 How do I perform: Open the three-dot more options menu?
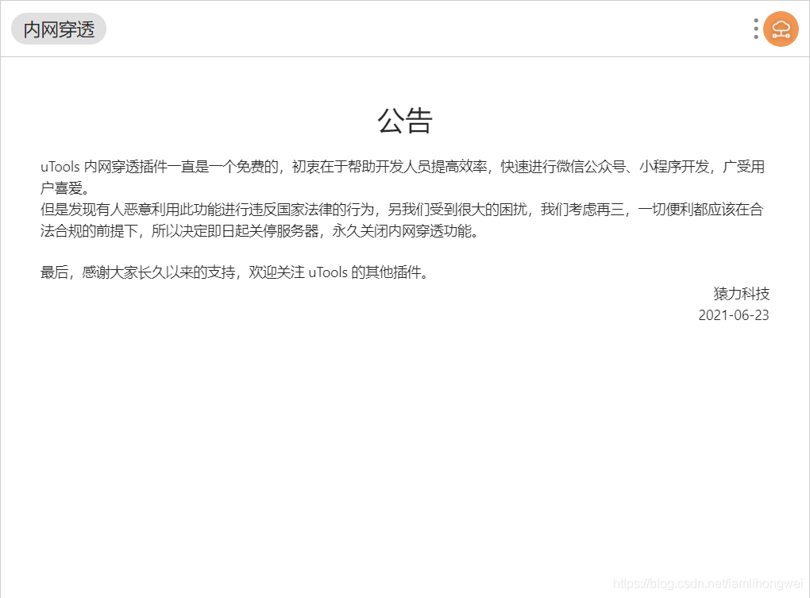click(756, 29)
